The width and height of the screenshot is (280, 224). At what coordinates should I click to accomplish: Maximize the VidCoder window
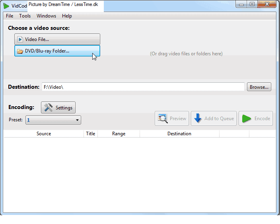(x=252, y=4)
